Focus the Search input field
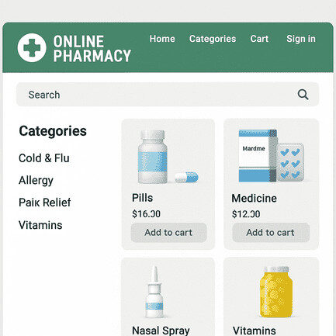 pyautogui.click(x=168, y=95)
